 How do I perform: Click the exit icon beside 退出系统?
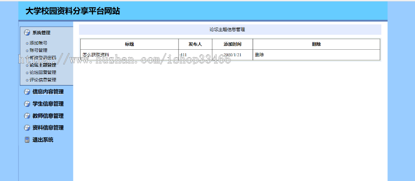27,140
